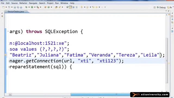Viewport: 174px width, 98px height.
Task: Open the Debug configurations dropdown arrow
Action: (29, 7)
